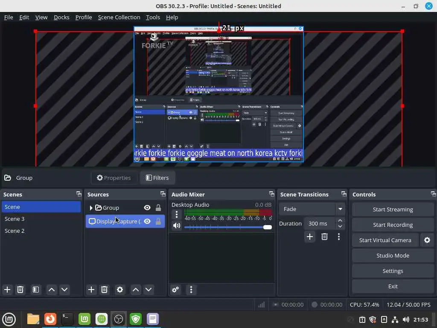Open source properties gear in the Sources dock
The image size is (437, 328).
pyautogui.click(x=120, y=290)
